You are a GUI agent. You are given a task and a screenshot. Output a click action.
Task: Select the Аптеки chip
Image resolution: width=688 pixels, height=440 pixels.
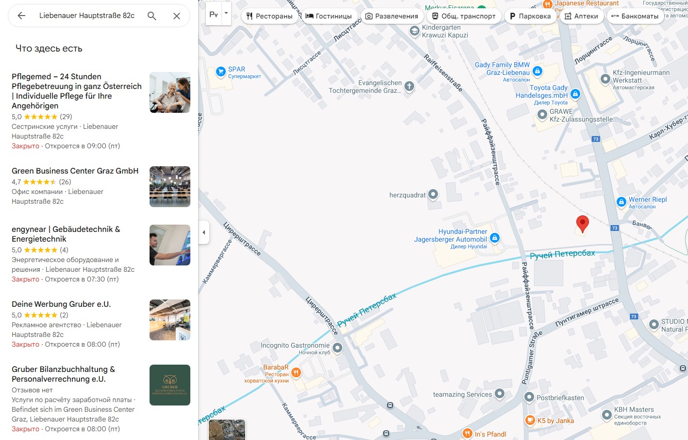[x=581, y=16]
